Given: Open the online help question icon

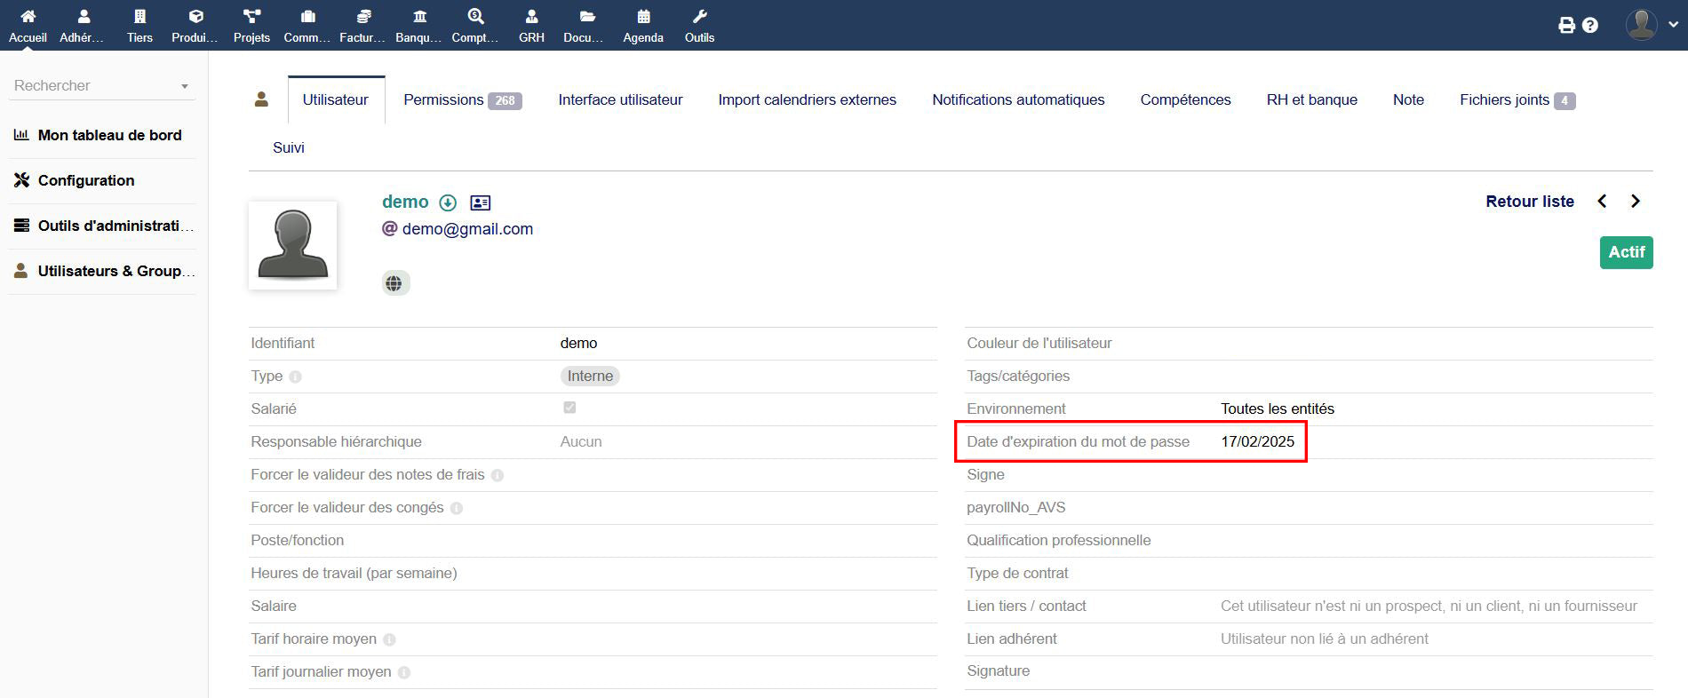Looking at the screenshot, I should pyautogui.click(x=1590, y=26).
